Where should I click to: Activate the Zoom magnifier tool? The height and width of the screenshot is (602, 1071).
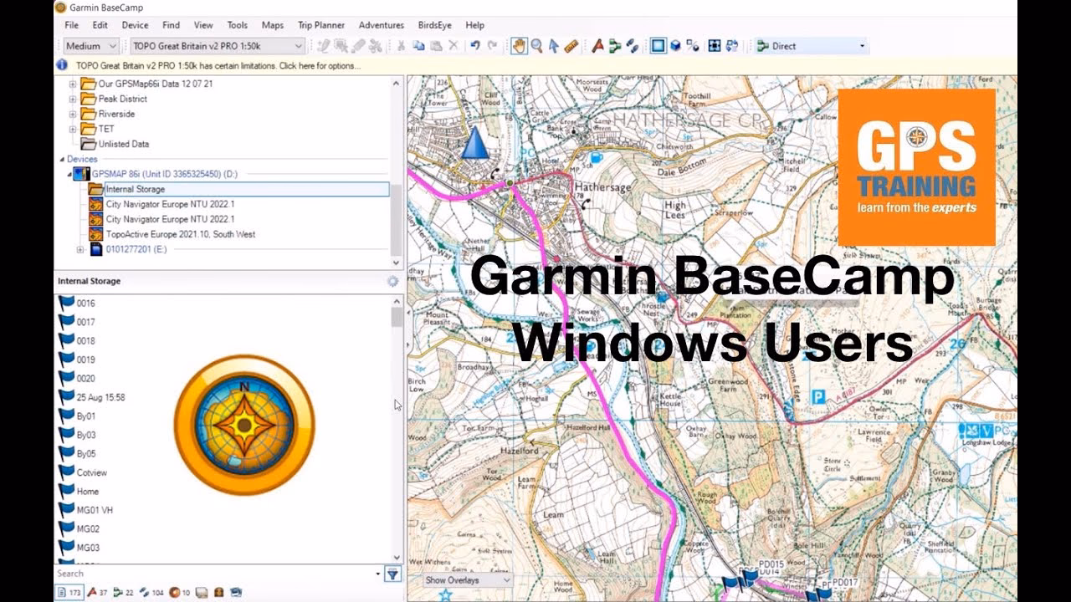point(536,46)
